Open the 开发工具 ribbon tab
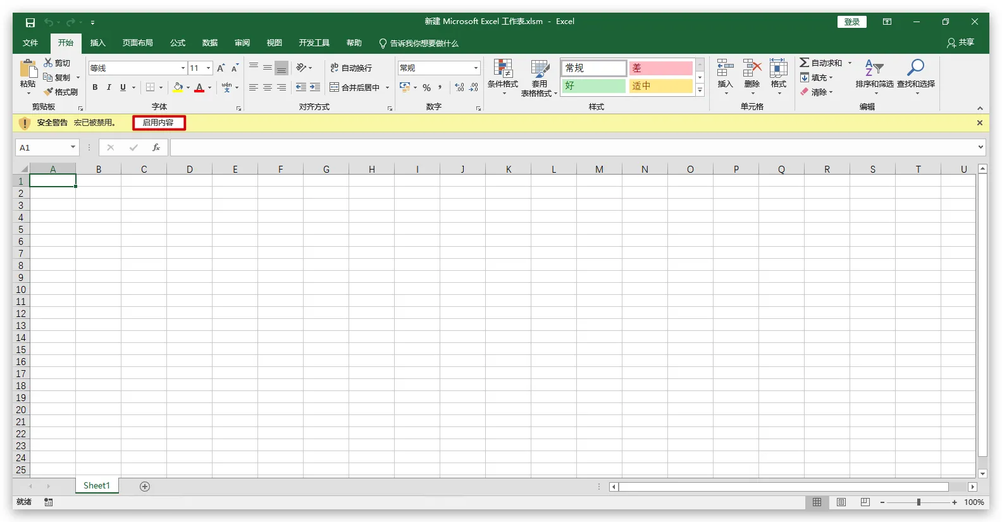Viewport: 1002px width, 522px height. pos(314,43)
